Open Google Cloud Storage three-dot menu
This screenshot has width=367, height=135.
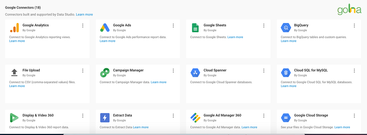[355, 116]
